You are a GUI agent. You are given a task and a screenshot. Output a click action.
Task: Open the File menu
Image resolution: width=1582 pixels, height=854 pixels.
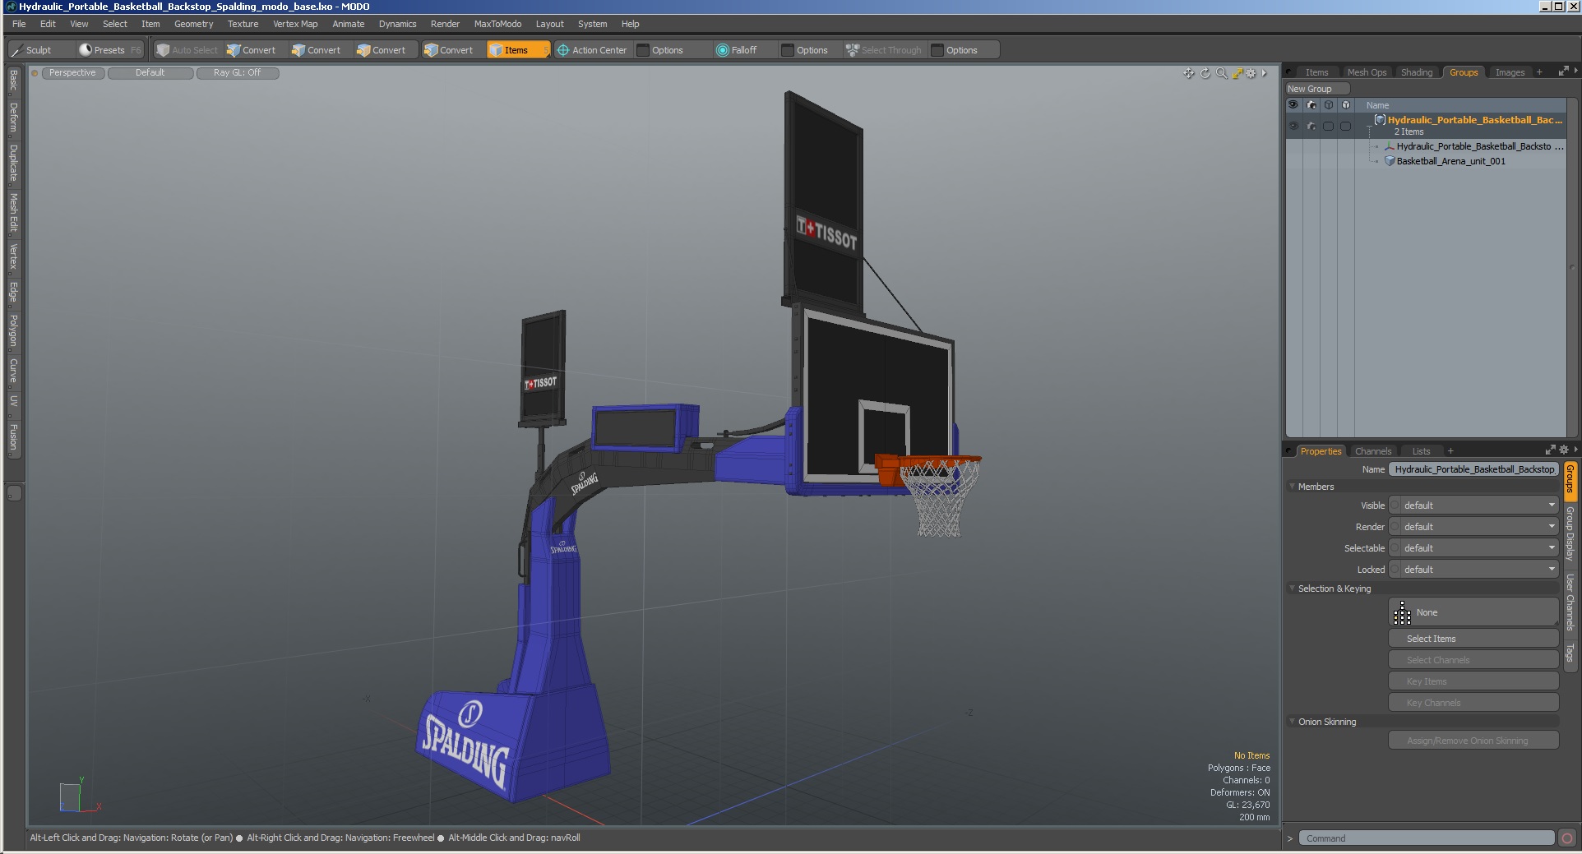tap(19, 24)
